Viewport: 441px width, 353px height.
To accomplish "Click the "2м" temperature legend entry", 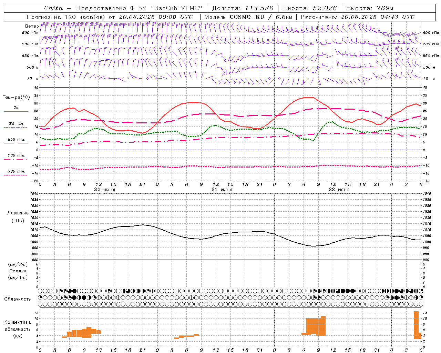I will click(16, 108).
